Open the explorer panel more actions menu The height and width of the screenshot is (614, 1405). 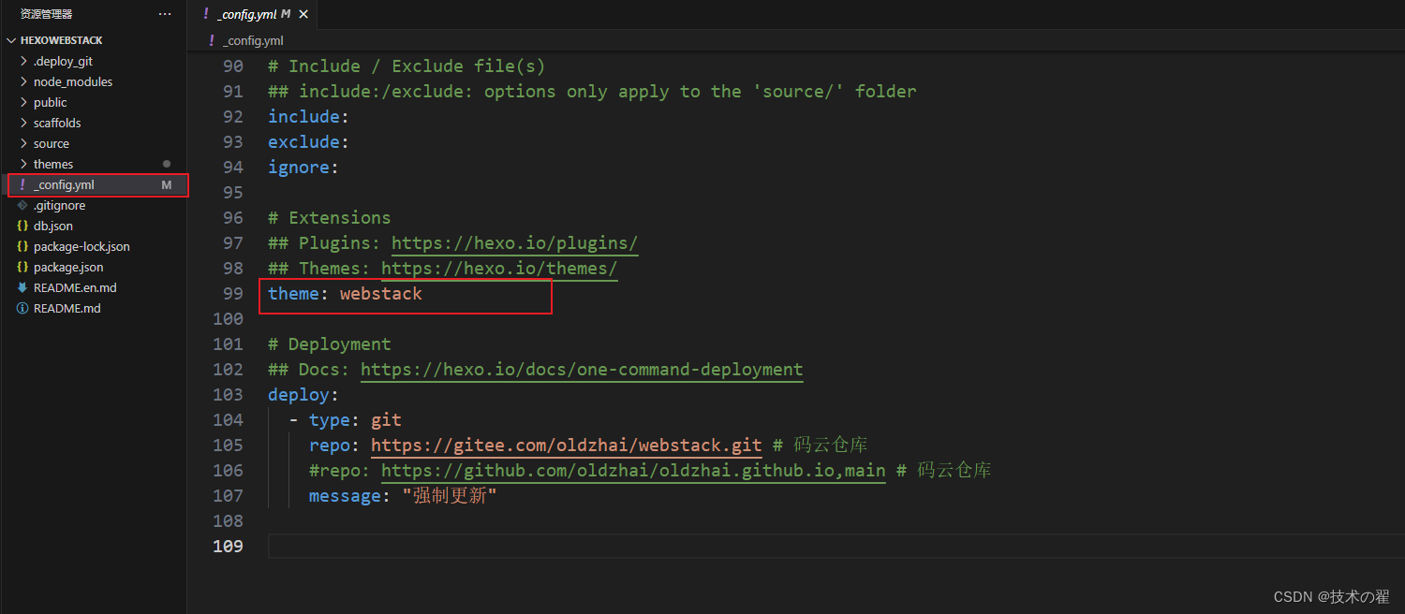pos(165,14)
